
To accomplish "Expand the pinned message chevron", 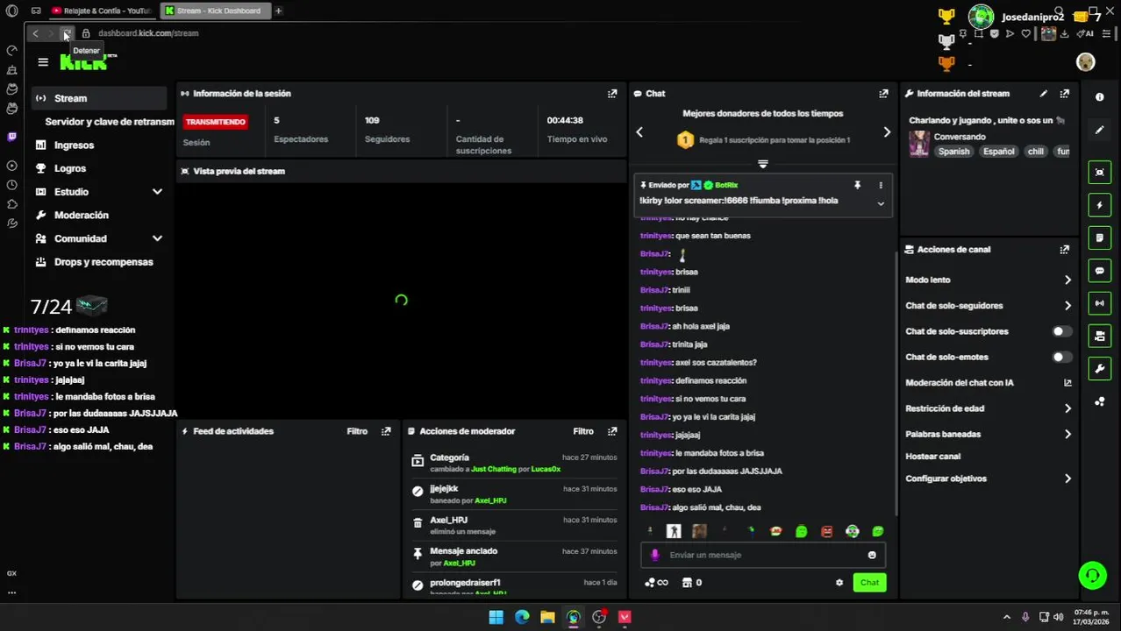I will click(x=881, y=204).
